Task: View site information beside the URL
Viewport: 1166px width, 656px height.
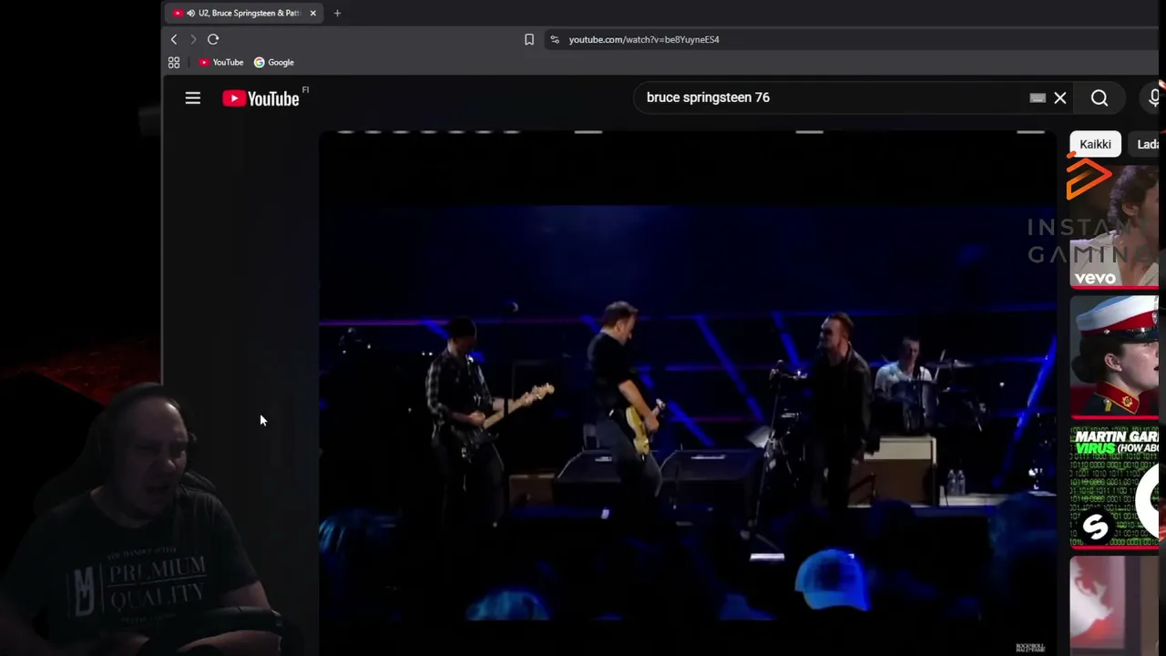Action: click(x=554, y=39)
